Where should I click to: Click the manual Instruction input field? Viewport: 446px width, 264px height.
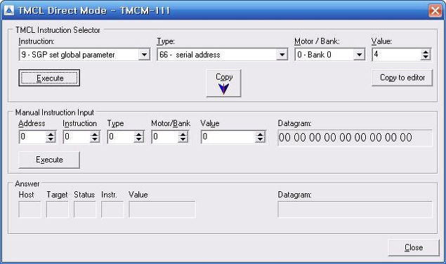point(77,137)
